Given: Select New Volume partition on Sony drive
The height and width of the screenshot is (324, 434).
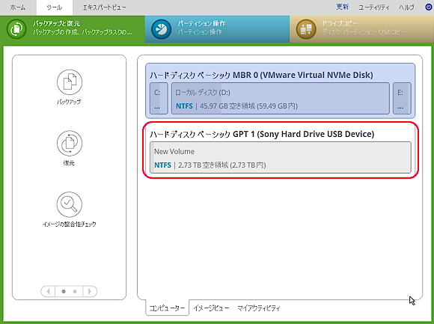Looking at the screenshot, I should [x=281, y=158].
